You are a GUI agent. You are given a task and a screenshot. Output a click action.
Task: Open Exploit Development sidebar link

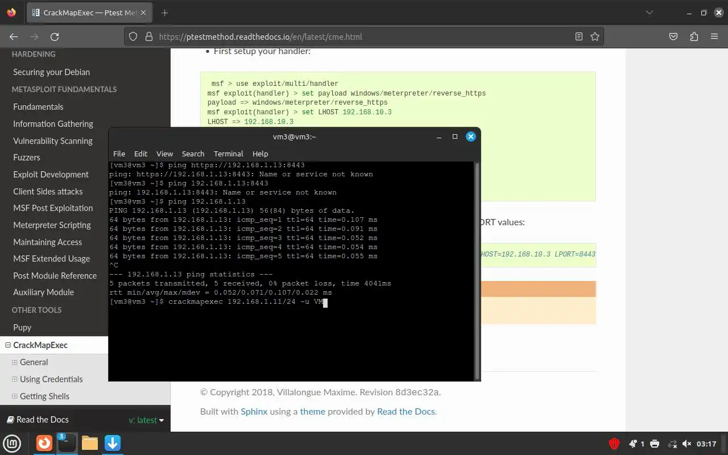click(51, 175)
